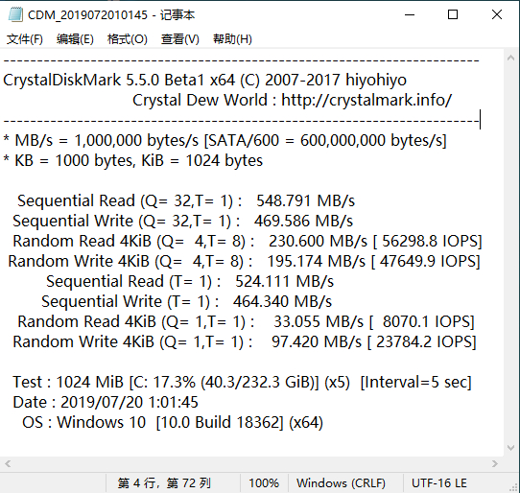Click the Notepad icon in title bar
Screen dimensions: 520x493
click(x=15, y=15)
